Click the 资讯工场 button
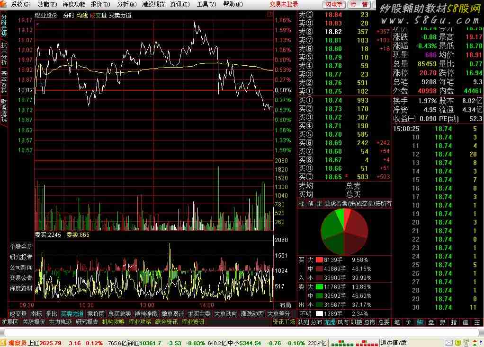 click(x=284, y=322)
